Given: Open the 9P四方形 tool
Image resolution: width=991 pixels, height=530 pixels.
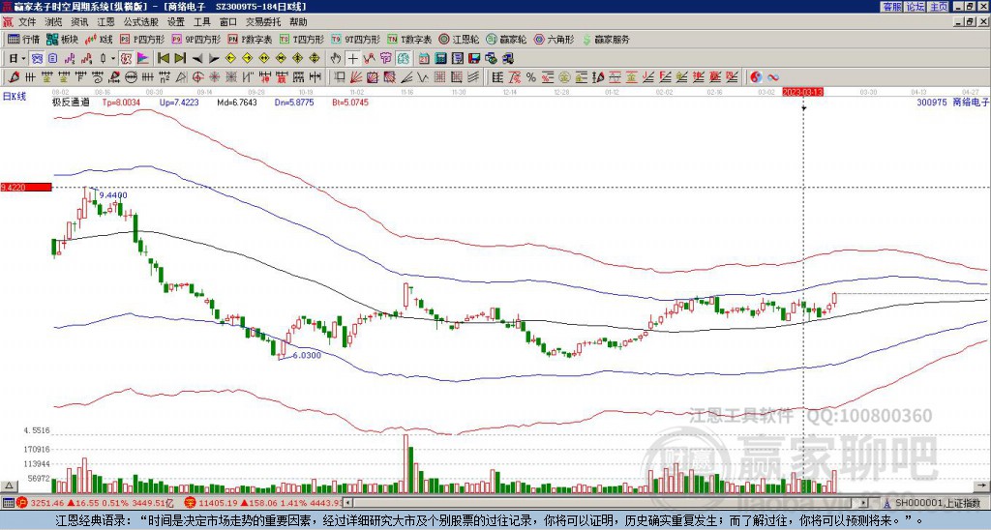Looking at the screenshot, I should pos(195,39).
